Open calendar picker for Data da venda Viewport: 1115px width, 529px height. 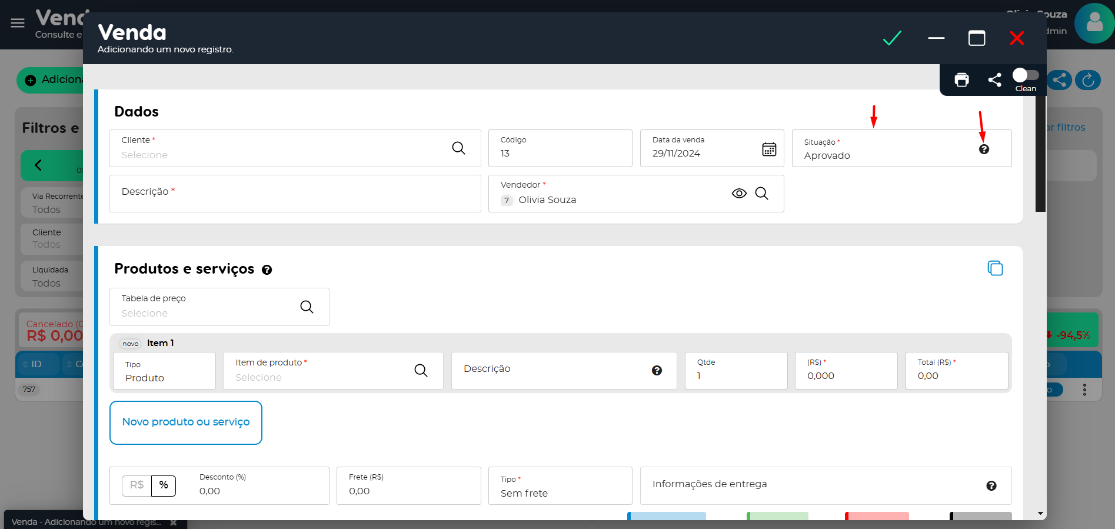768,149
